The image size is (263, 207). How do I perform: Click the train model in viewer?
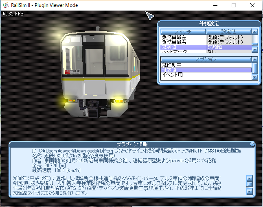coord(100,73)
